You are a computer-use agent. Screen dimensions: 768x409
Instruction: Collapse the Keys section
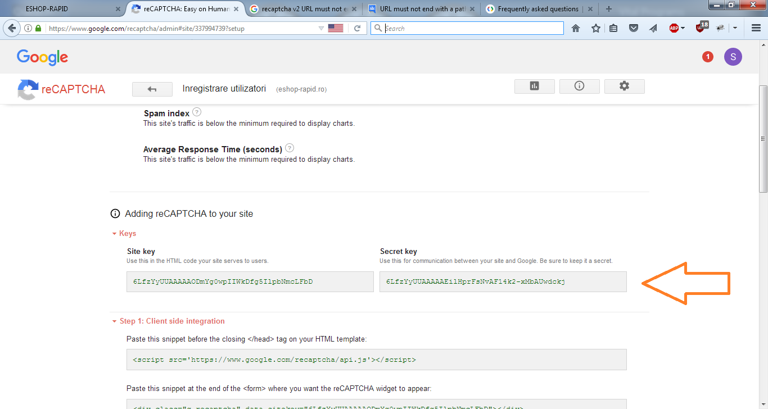click(124, 233)
